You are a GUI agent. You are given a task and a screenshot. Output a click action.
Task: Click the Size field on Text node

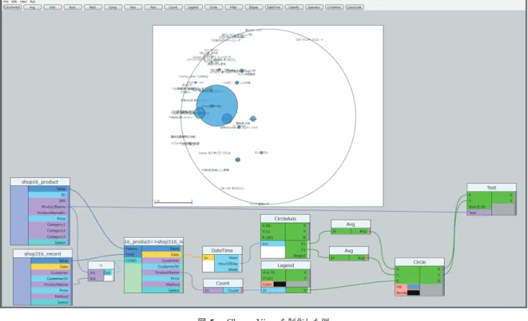click(480, 207)
